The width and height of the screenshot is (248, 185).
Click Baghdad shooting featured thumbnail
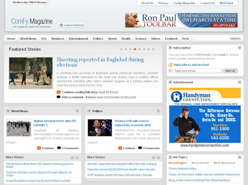(x=31, y=73)
